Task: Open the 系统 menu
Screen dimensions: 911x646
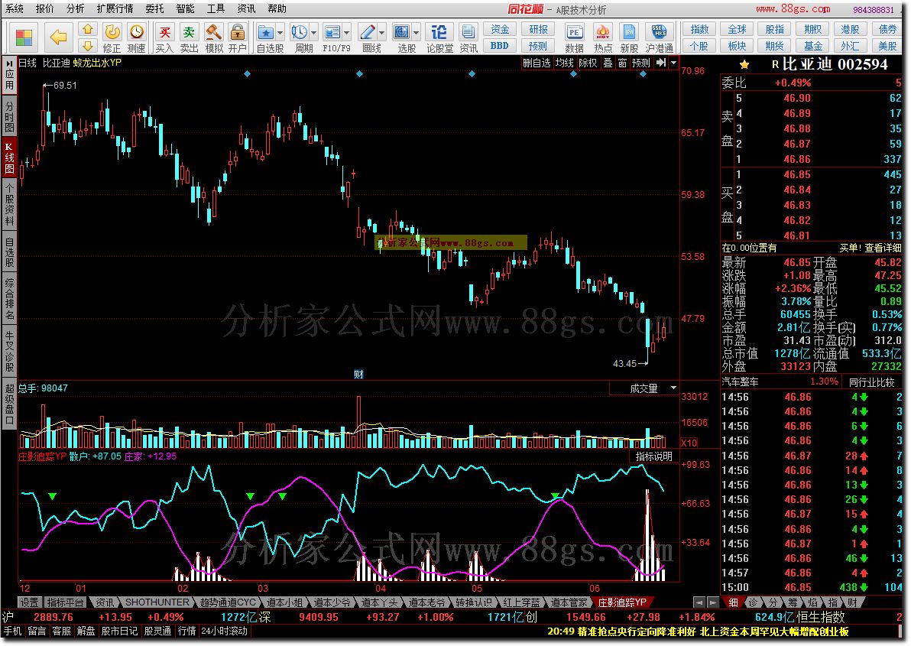Action: pos(15,8)
